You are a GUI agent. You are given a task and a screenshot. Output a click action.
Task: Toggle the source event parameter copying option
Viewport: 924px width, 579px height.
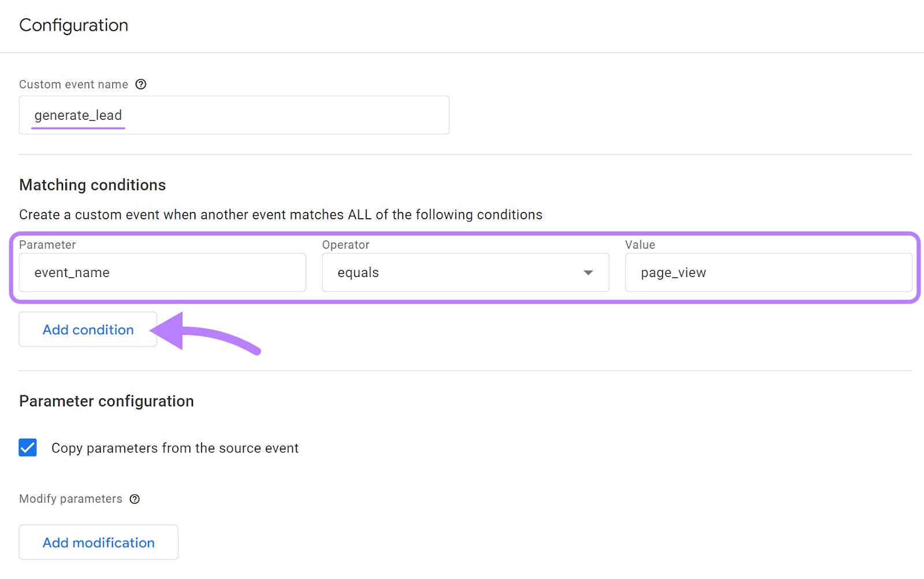[x=27, y=447]
